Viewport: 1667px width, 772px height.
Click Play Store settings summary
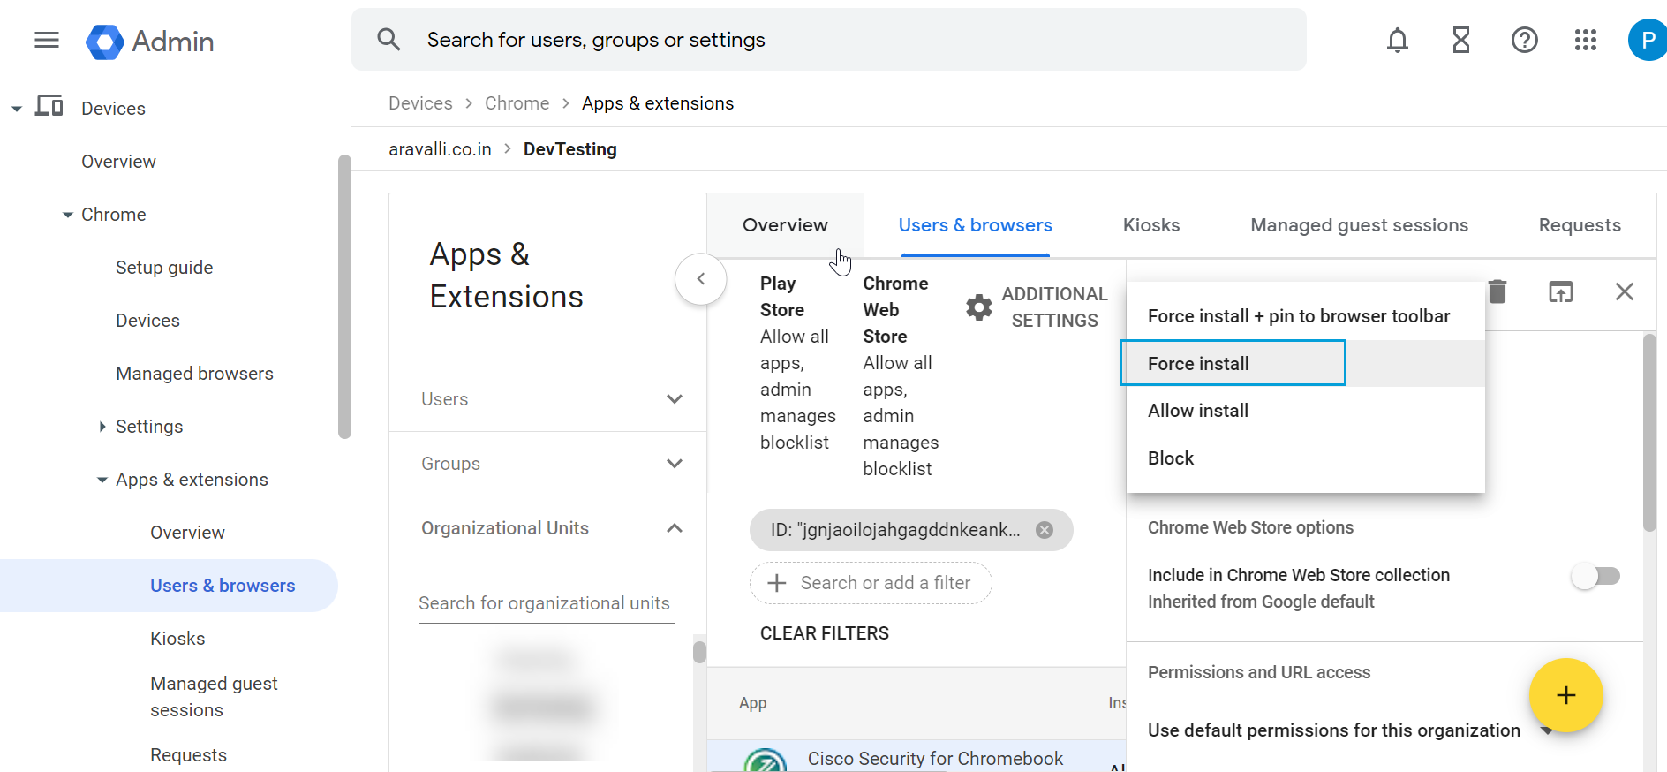797,363
